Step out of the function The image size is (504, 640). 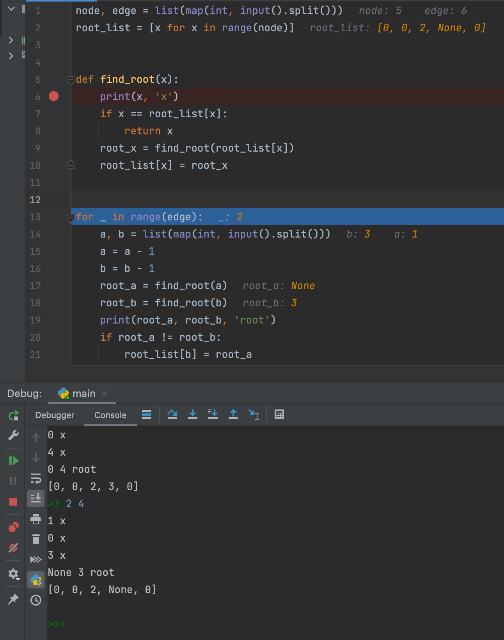click(233, 414)
